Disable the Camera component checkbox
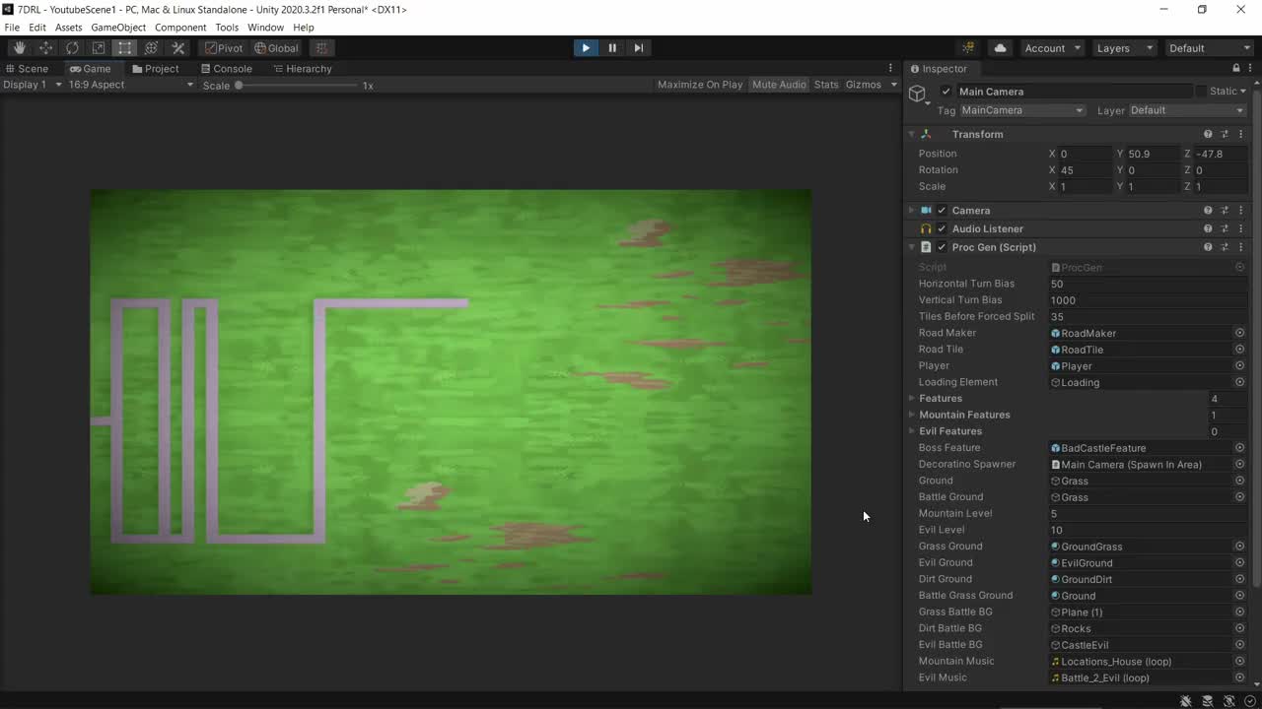 coord(942,210)
